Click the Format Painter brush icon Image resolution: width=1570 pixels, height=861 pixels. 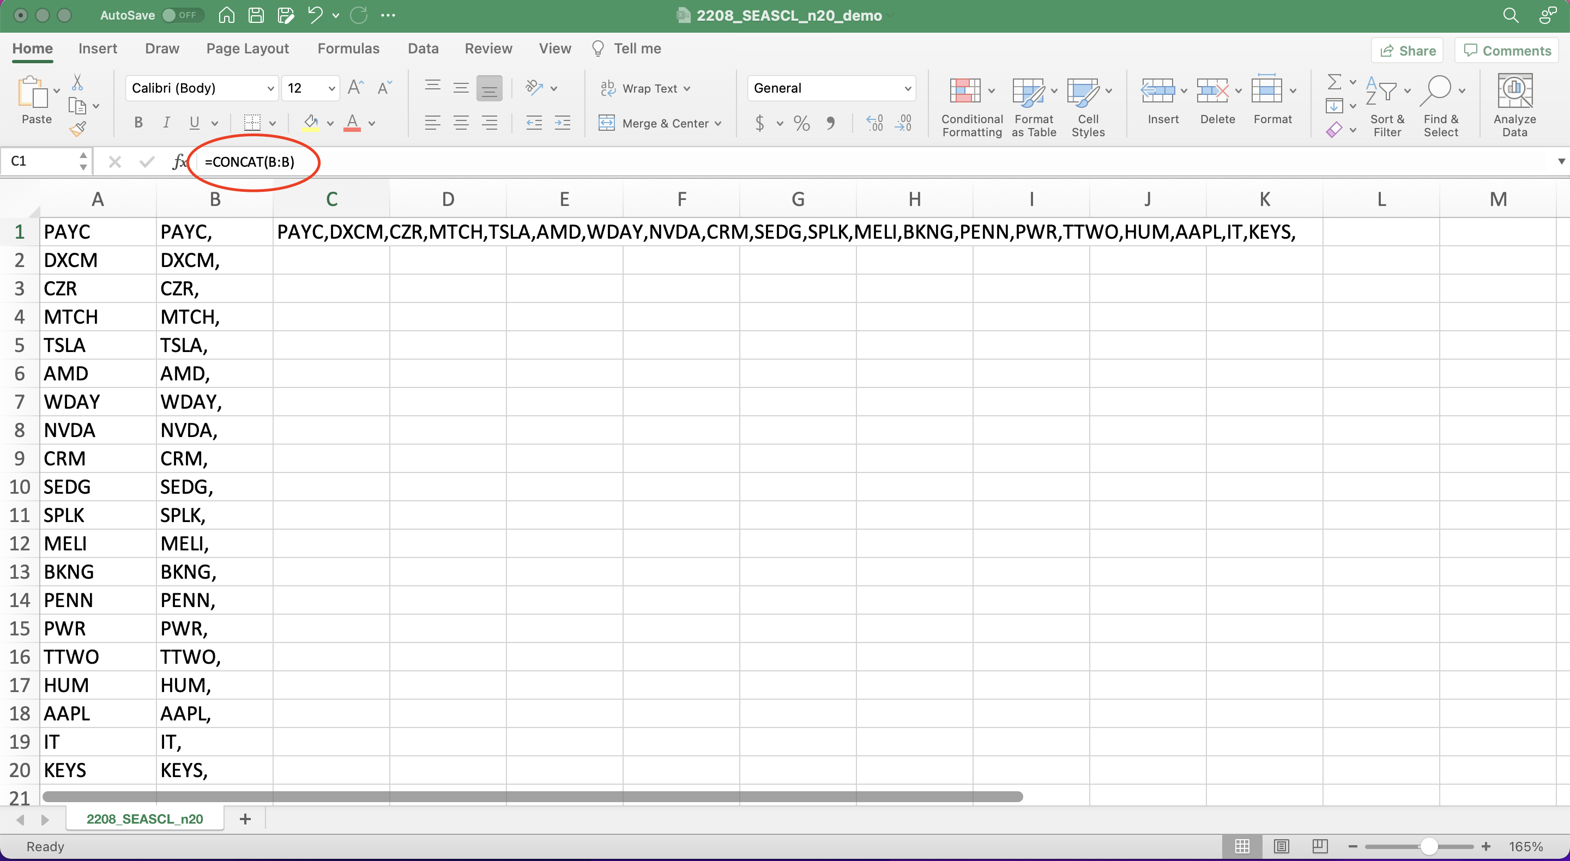pos(77,129)
